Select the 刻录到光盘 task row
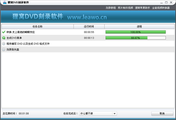This screenshot has width=176, height=120. [88, 49]
